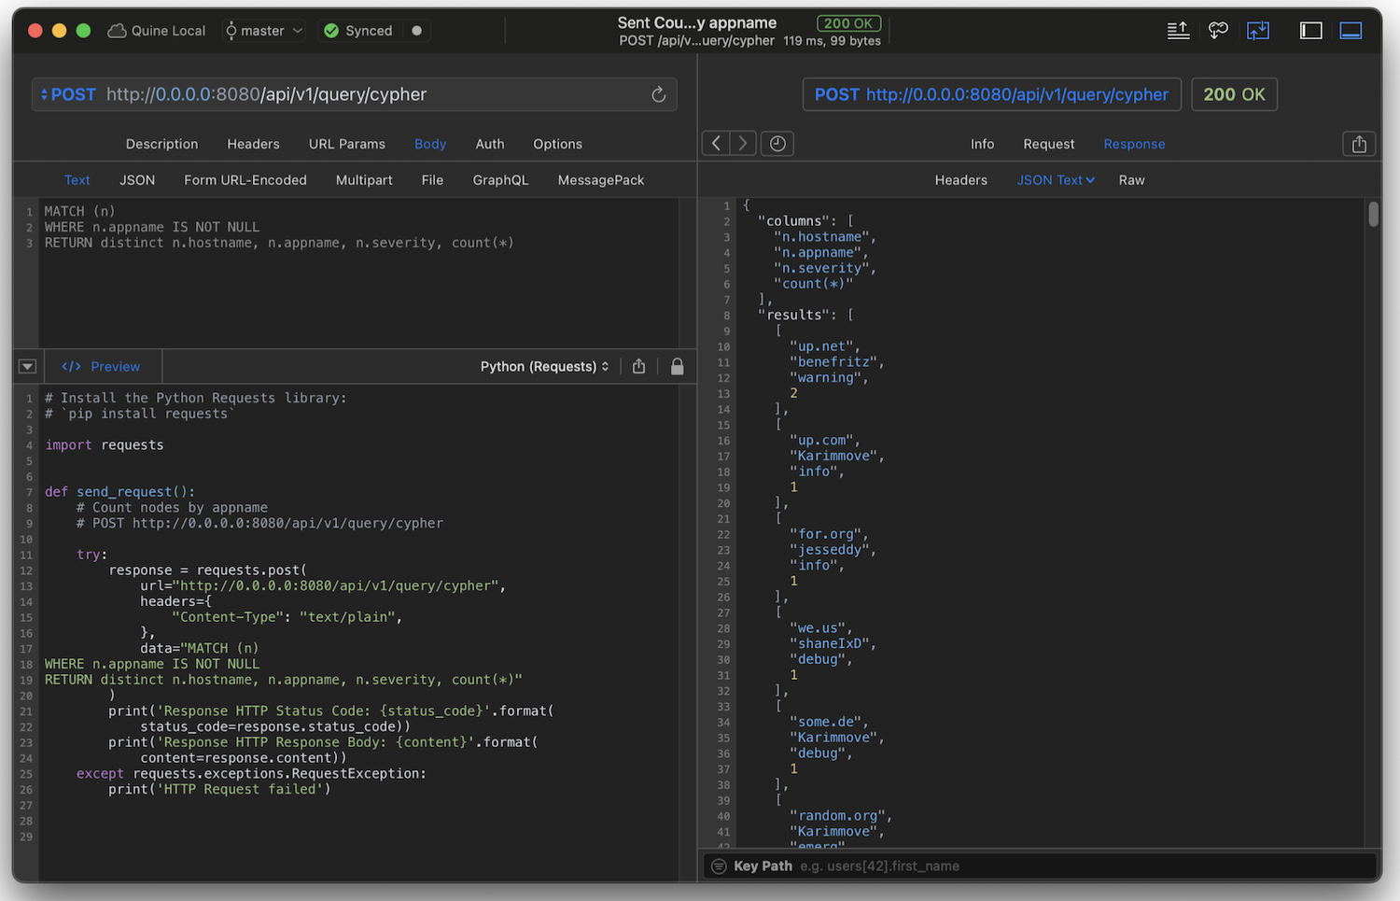Toggle the left sidebar visibility
The width and height of the screenshot is (1400, 901).
(x=1310, y=30)
